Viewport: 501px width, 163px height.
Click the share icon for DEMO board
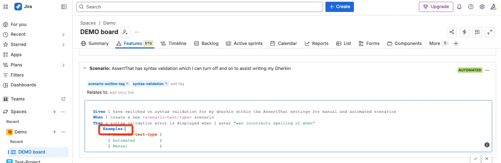tap(451, 32)
